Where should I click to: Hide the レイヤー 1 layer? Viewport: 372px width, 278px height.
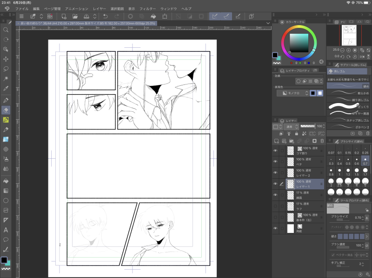275,184
